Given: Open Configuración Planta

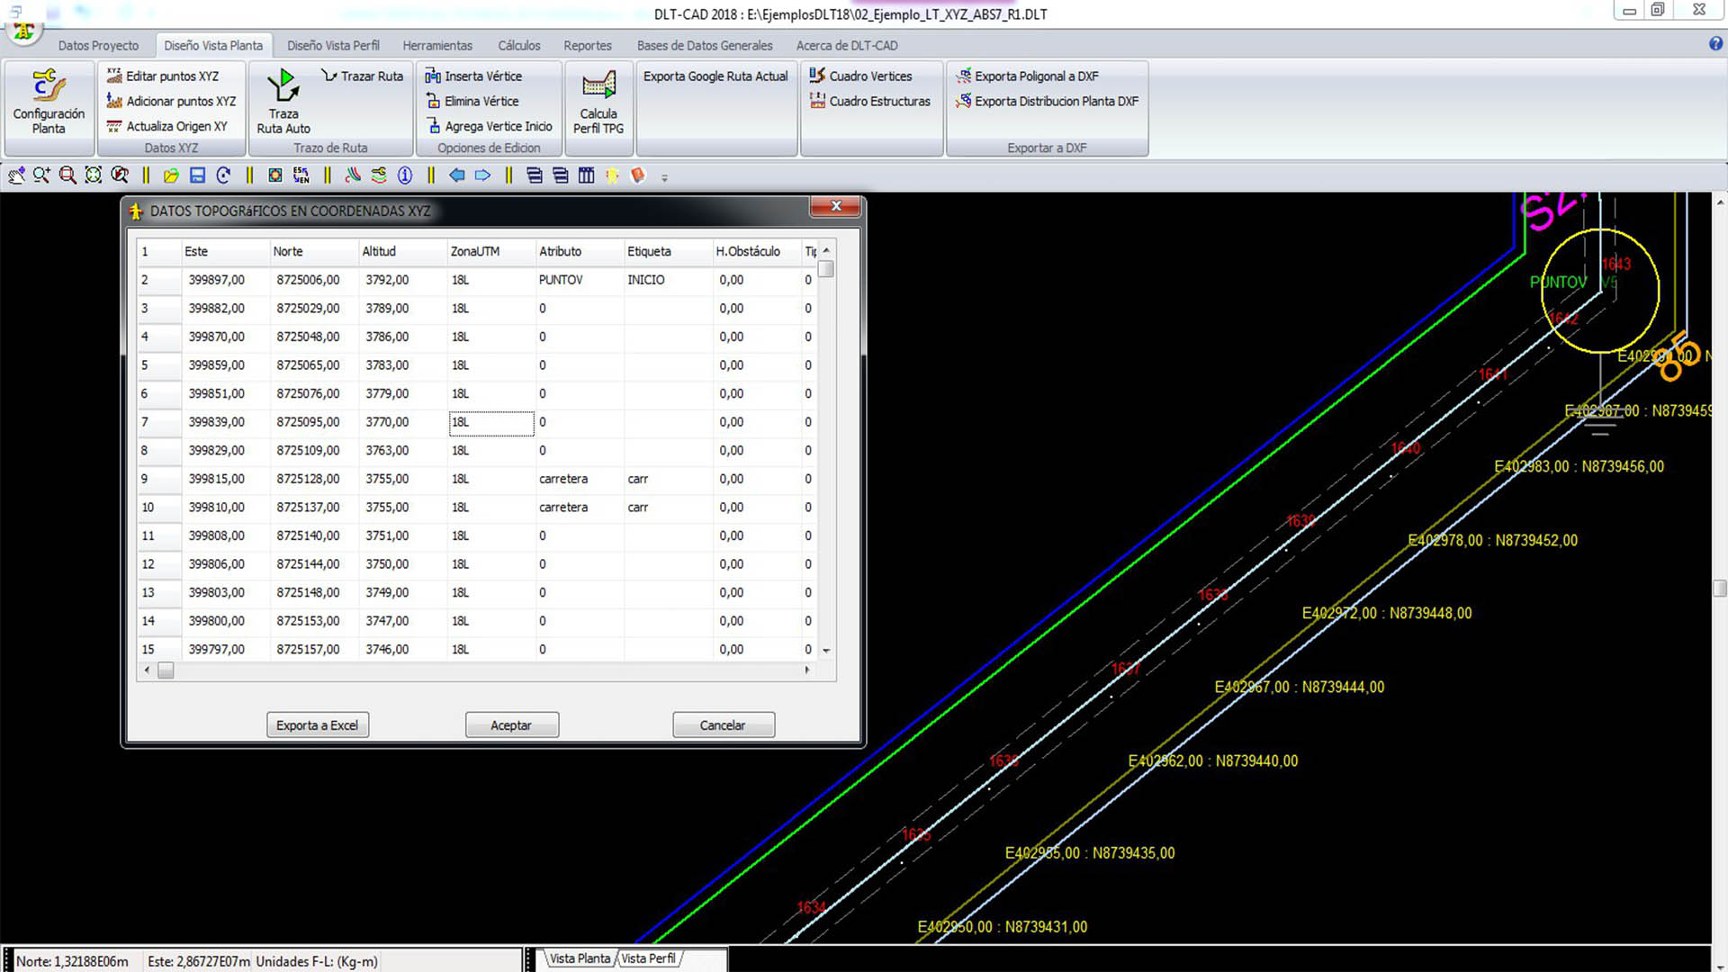Looking at the screenshot, I should pos(49,101).
